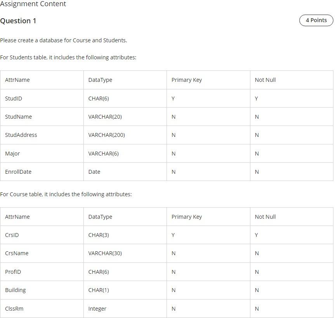
Task: Select the CrsName attribute cell
Action: point(42,253)
